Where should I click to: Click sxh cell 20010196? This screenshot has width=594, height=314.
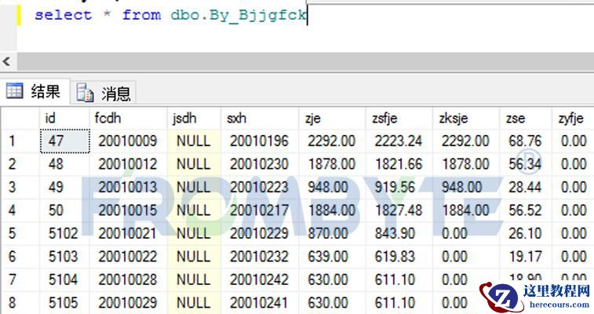[260, 141]
